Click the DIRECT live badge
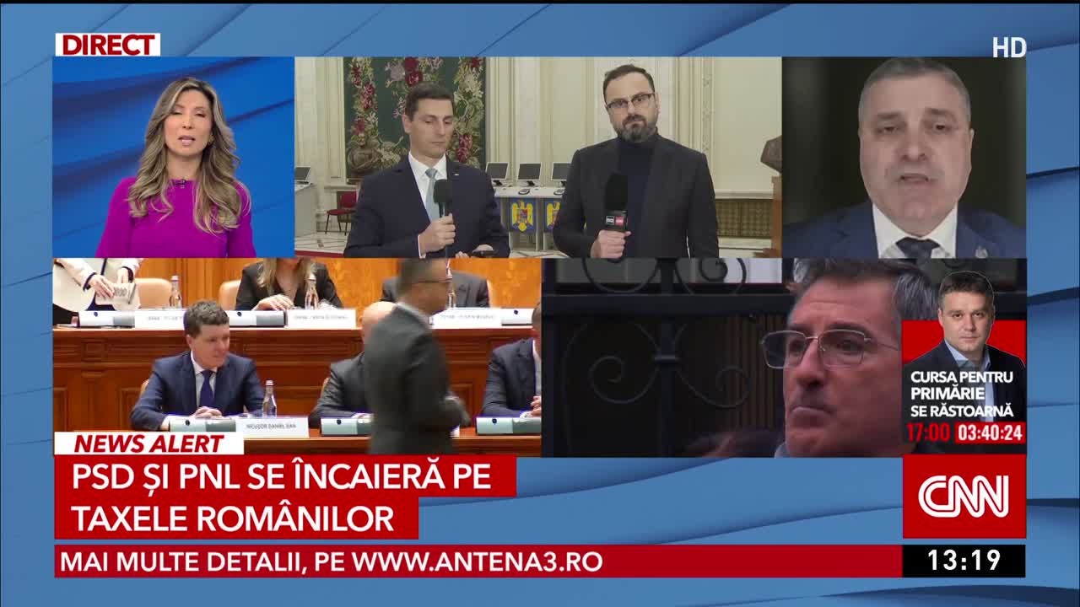Viewport: 1080px width, 607px height. [107, 45]
